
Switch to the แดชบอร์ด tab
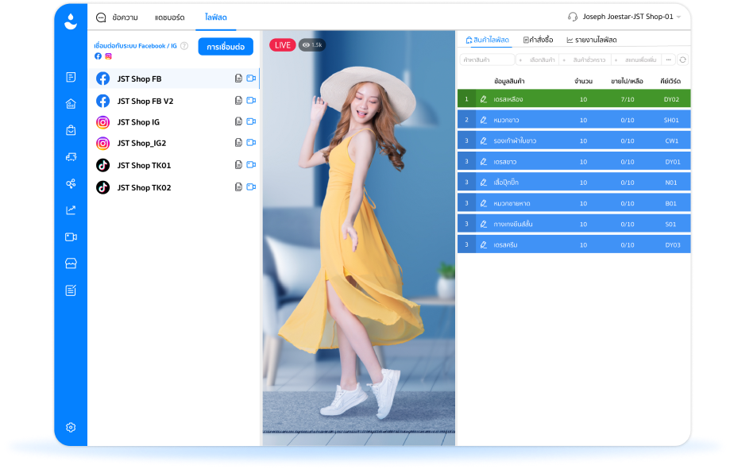[x=169, y=17]
